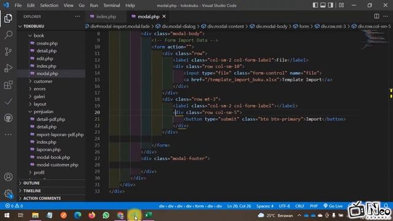Open edit.php in the book folder
This screenshot has height=221, width=393.
(x=45, y=59)
